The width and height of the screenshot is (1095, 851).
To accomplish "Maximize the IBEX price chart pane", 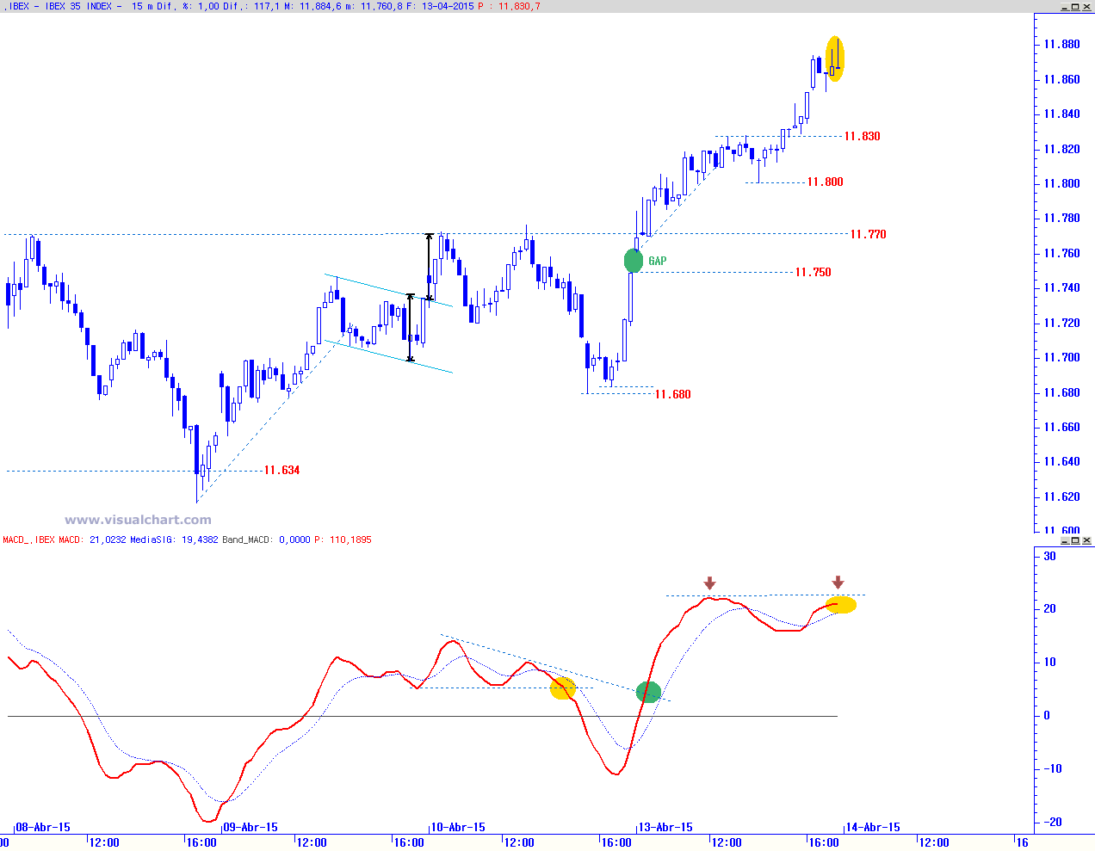I will tap(1076, 7).
